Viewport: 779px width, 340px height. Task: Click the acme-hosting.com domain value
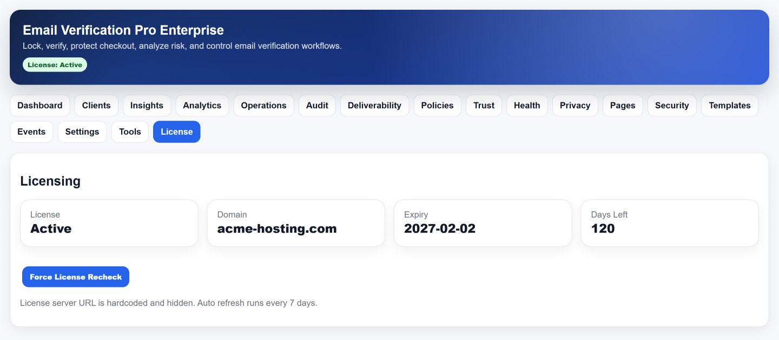tap(277, 228)
